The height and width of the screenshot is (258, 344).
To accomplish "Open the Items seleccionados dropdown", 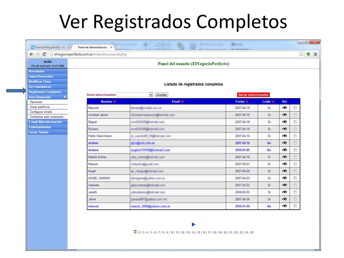I will coord(135,95).
